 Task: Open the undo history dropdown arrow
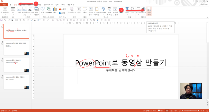pyautogui.click(x=7, y=20)
